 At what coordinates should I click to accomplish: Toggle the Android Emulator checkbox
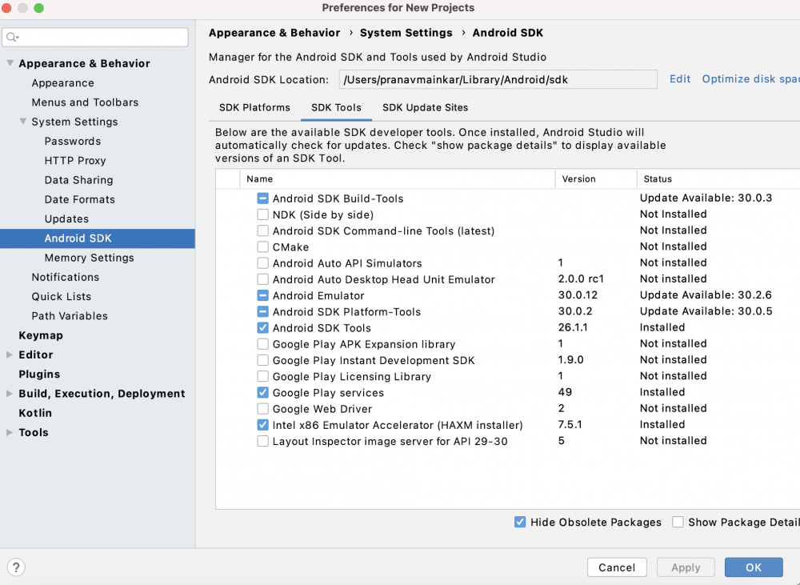[262, 295]
